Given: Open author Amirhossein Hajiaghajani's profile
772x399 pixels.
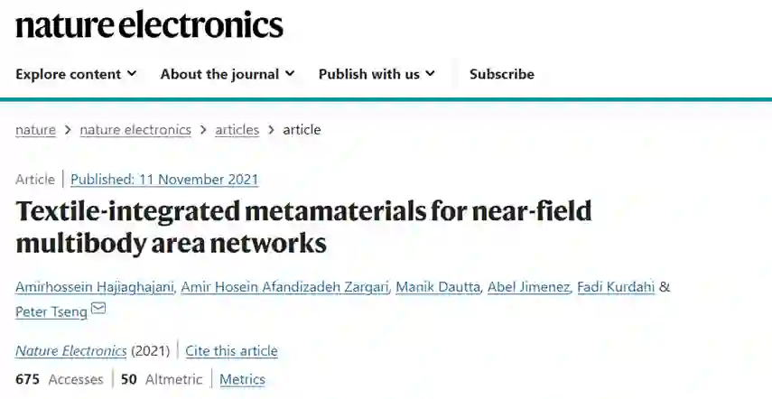Looking at the screenshot, I should 93,287.
